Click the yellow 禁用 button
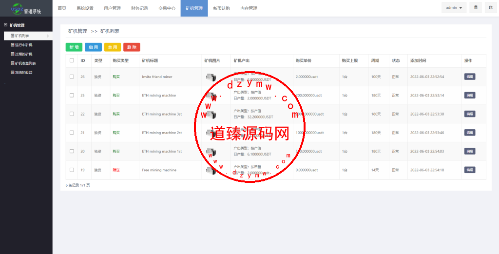The height and width of the screenshot is (254, 499). (x=113, y=47)
